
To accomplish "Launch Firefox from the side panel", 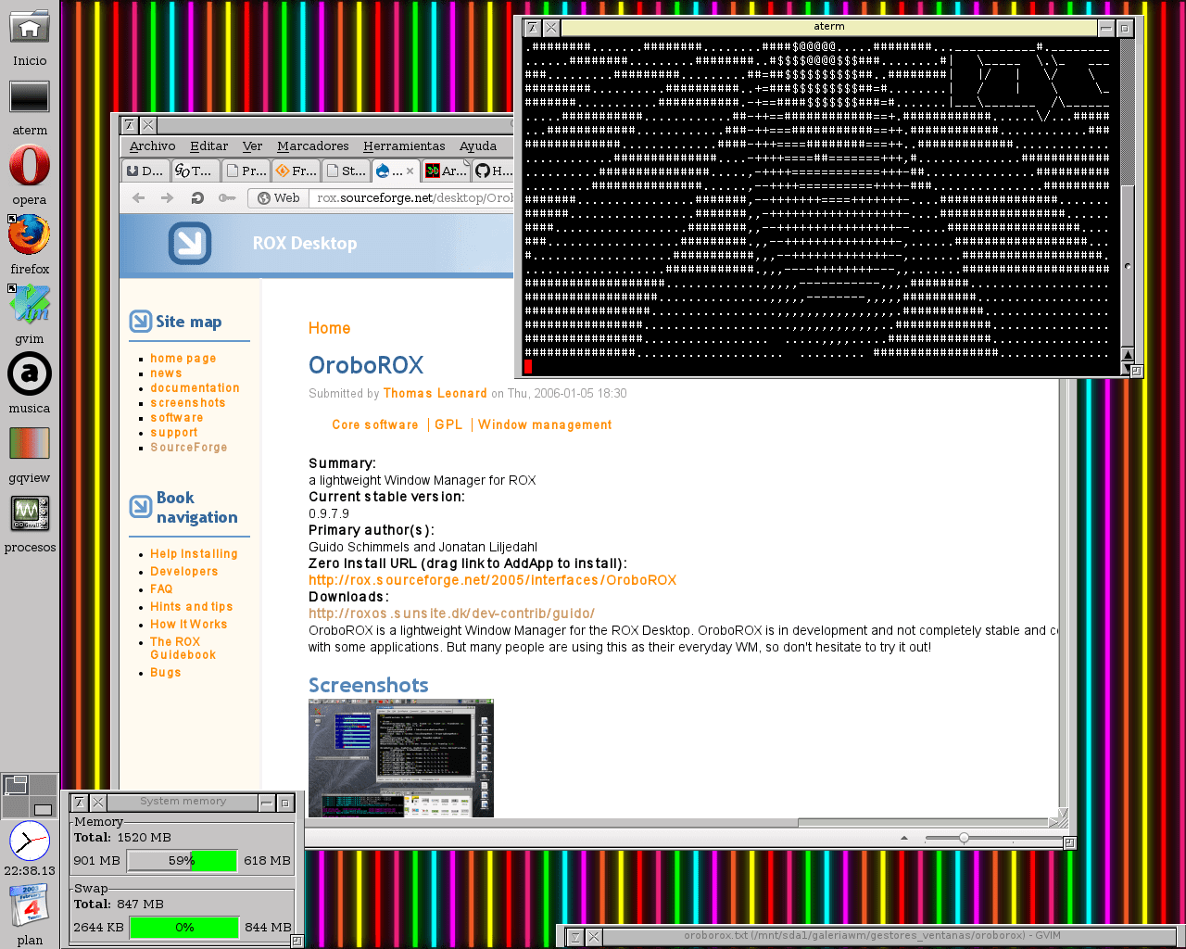I will tap(30, 235).
